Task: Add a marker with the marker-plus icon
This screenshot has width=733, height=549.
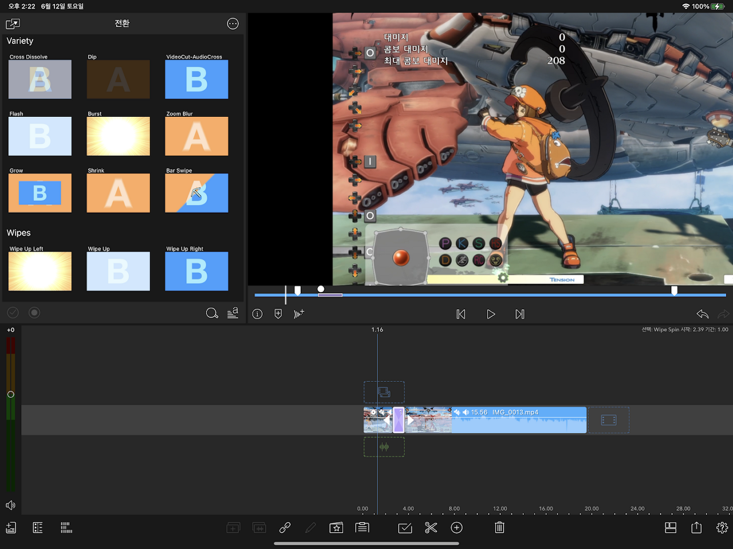Action: coord(278,314)
